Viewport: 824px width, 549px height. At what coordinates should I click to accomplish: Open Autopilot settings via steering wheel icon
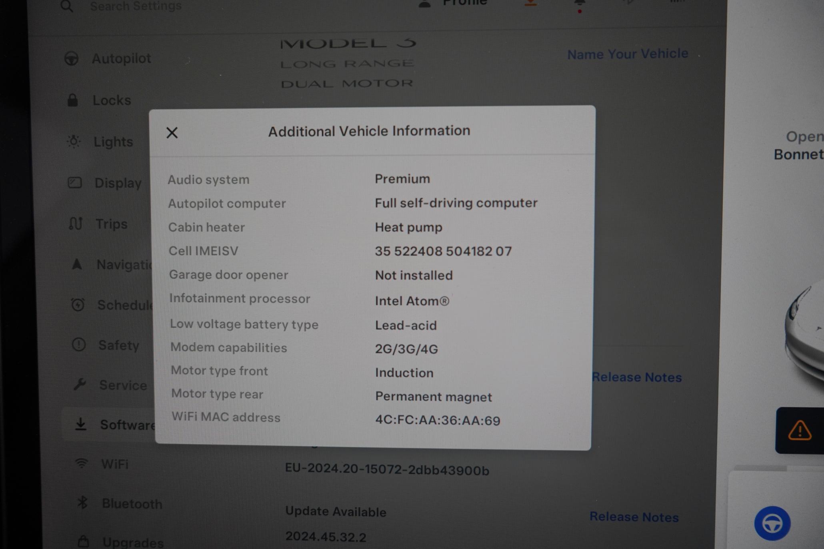pos(72,59)
